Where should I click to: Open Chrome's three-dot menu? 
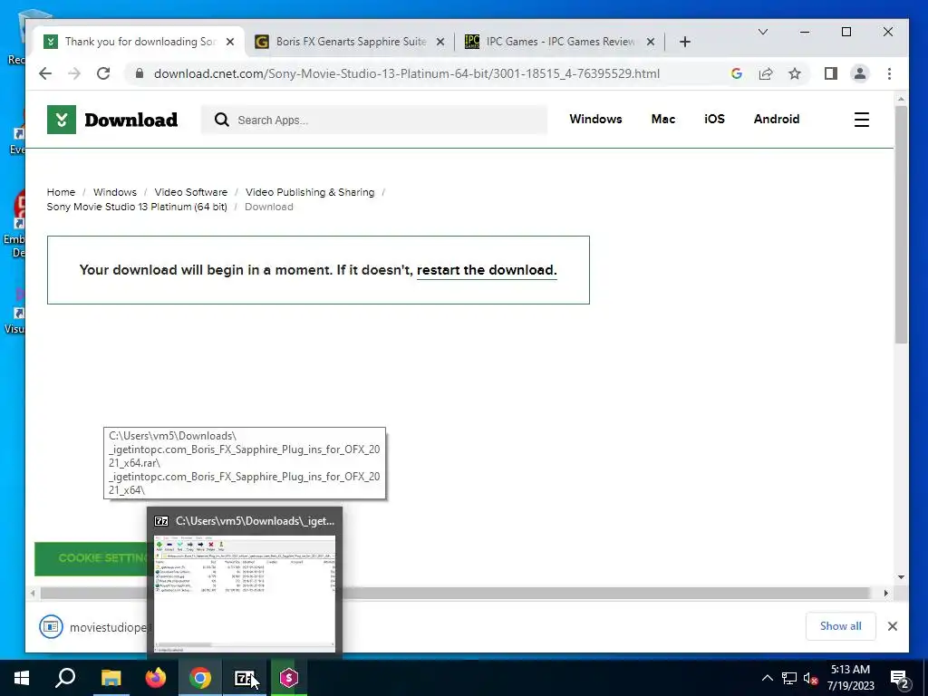point(890,73)
